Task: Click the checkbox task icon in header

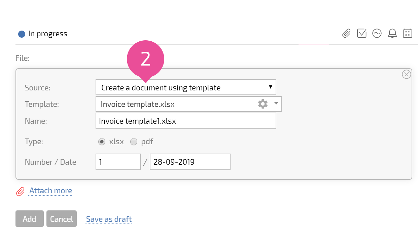Action: [362, 33]
